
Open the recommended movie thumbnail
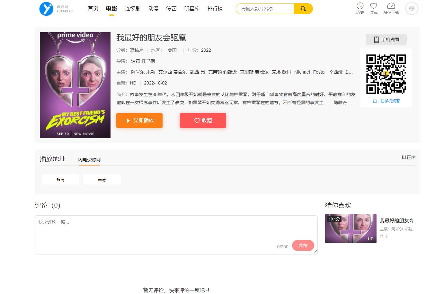(351, 228)
